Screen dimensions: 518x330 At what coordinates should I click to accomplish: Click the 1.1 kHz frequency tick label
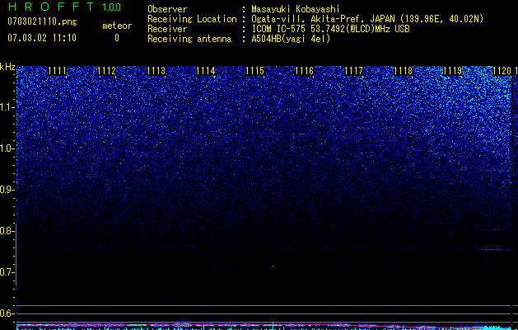[x=6, y=107]
